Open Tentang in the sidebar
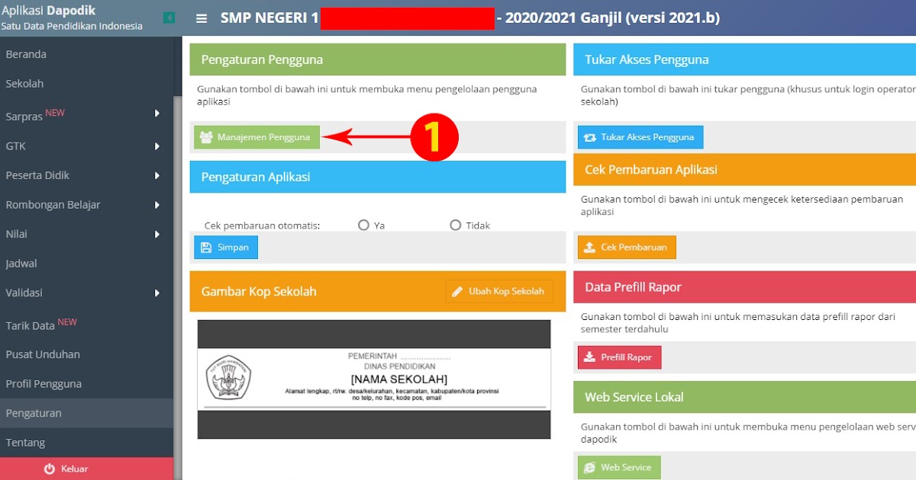916x480 pixels. point(86,443)
